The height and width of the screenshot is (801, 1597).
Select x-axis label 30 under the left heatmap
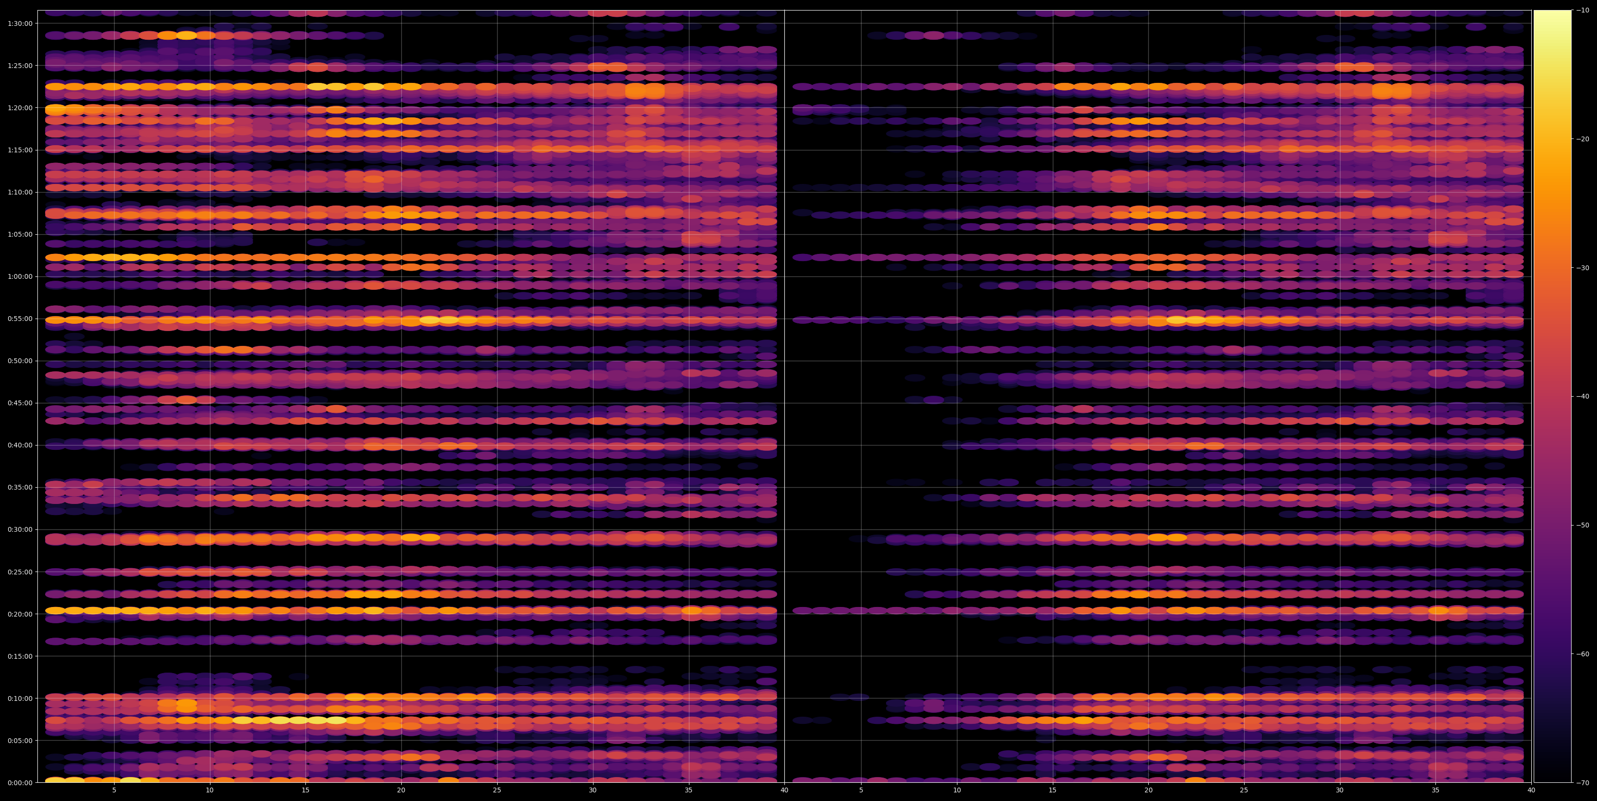[593, 790]
